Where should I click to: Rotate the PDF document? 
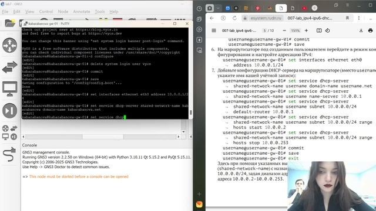[x=328, y=30]
